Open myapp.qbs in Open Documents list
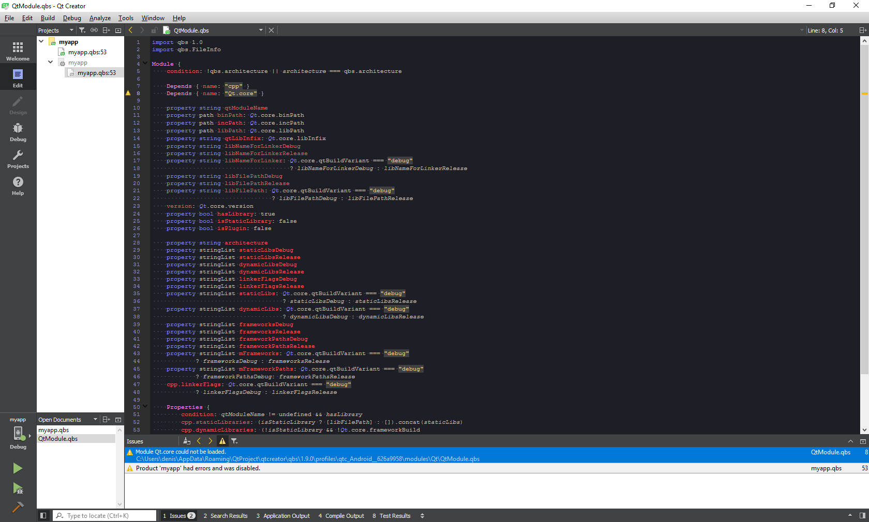 (54, 430)
